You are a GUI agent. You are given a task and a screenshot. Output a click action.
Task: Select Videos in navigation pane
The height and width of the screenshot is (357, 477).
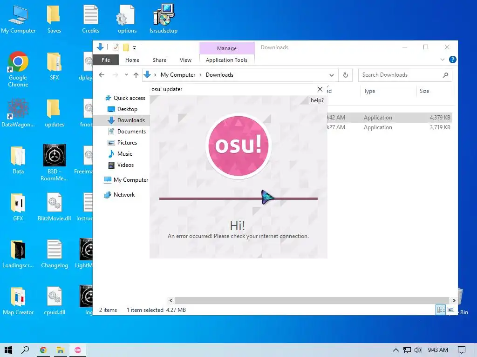121,165
